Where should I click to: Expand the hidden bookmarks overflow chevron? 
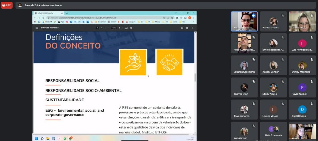coord(193,22)
